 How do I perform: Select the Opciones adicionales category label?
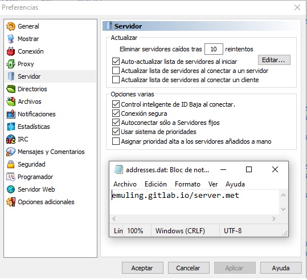click(x=46, y=202)
